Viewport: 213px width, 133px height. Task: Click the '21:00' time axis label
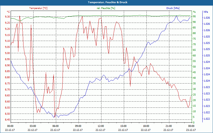pos(169,126)
